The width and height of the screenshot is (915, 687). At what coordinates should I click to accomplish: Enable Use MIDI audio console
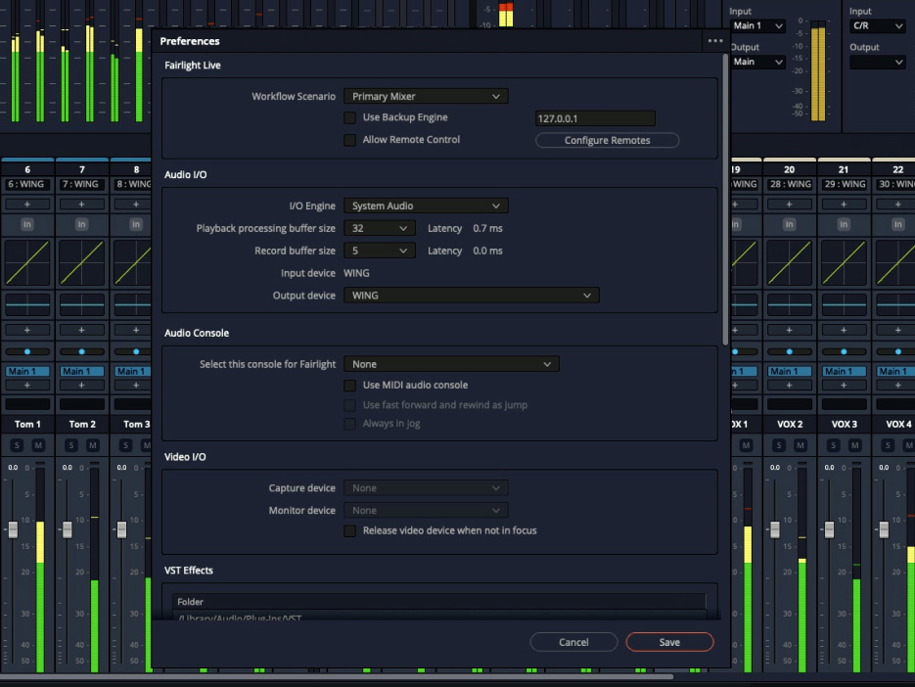point(349,385)
